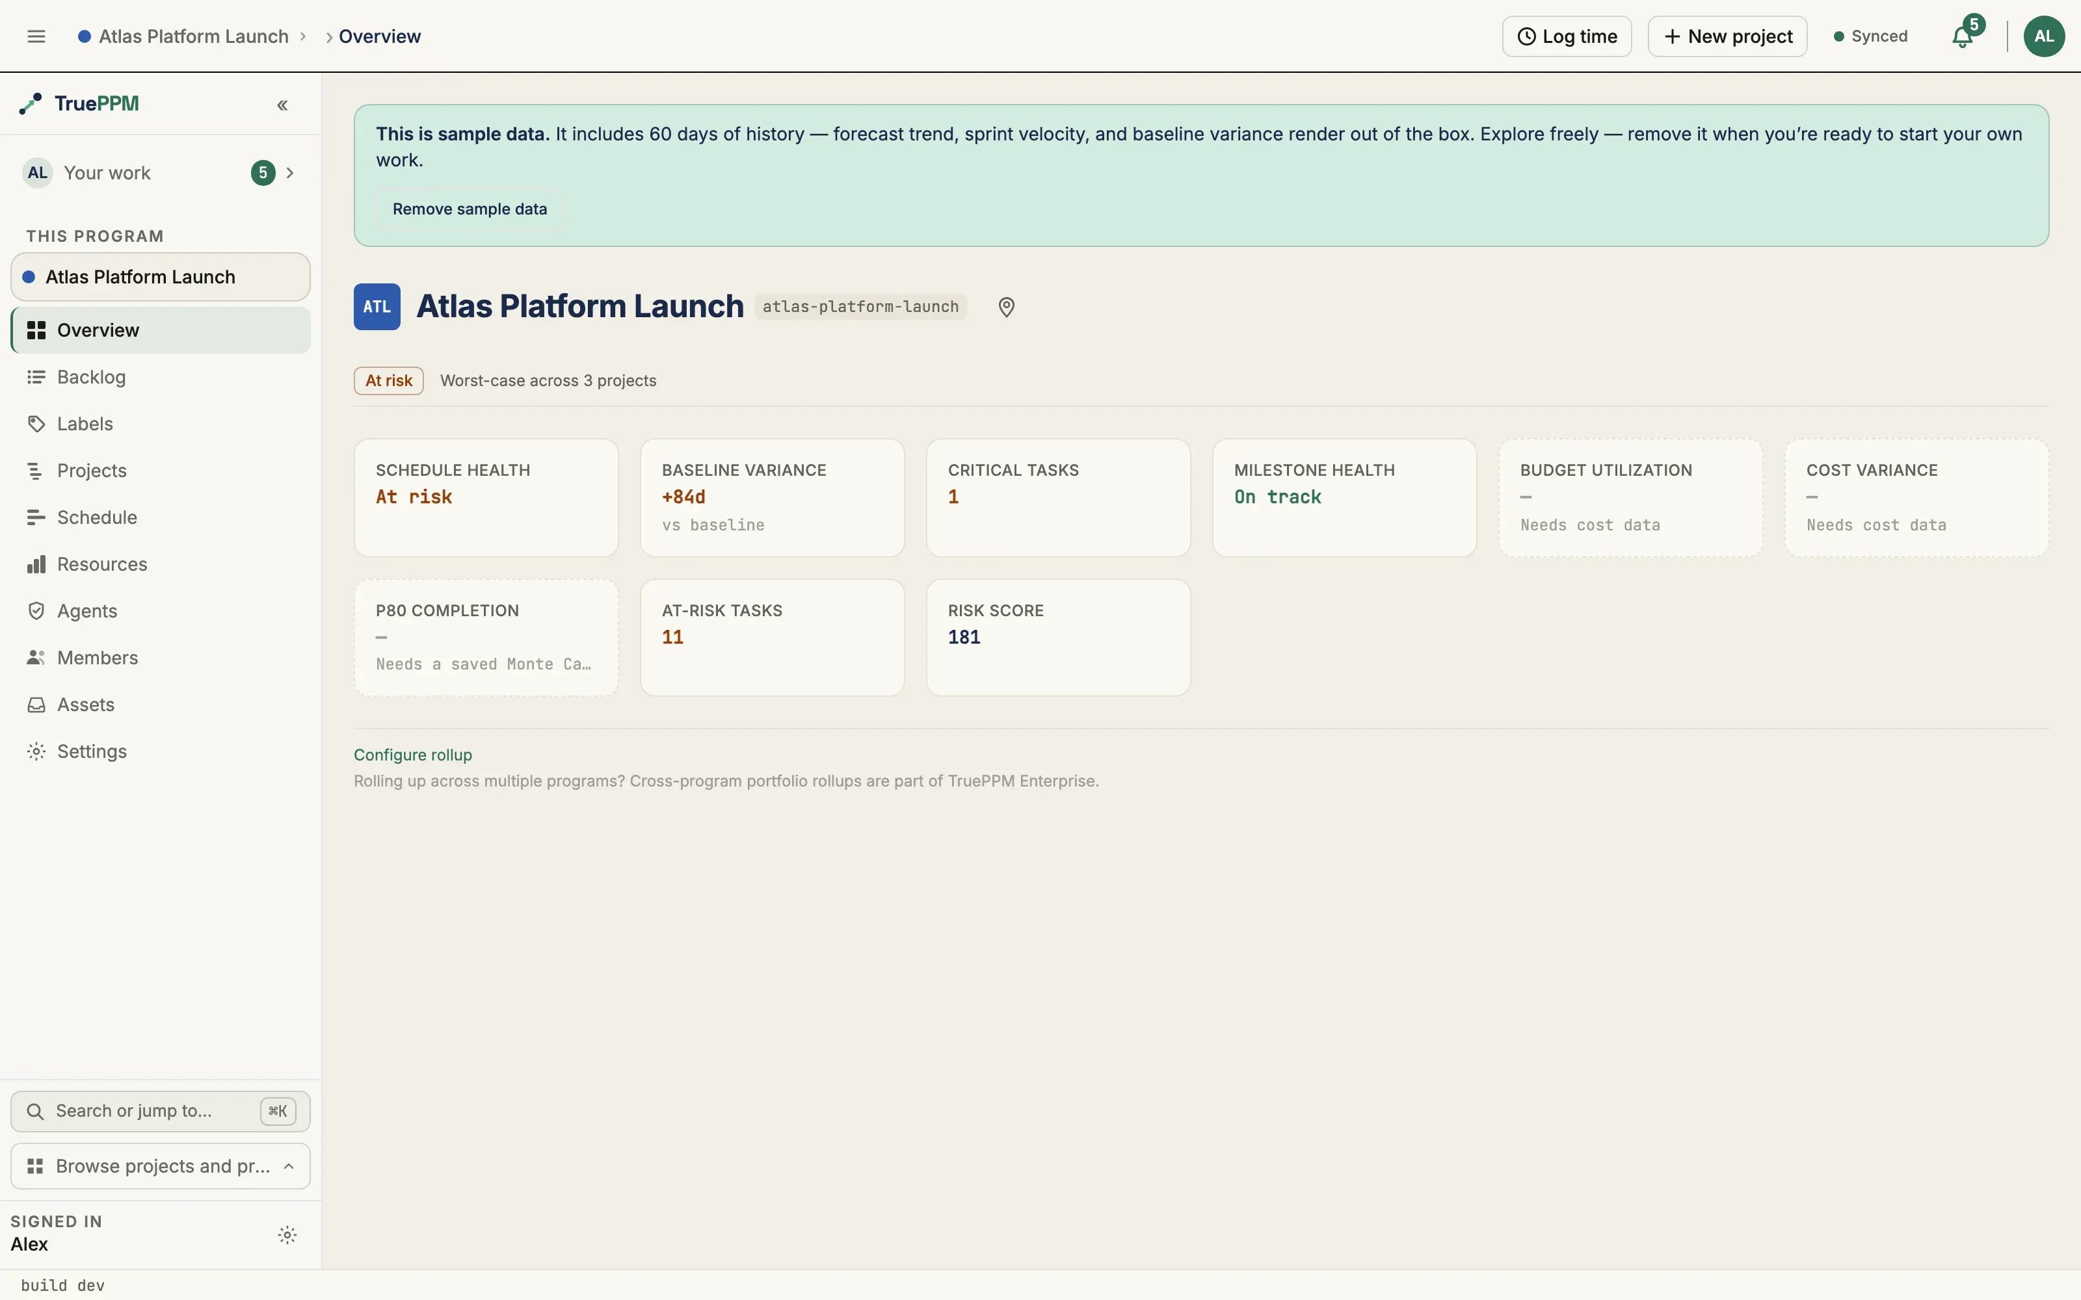Click Remove sample data button
2081x1300 pixels.
coord(470,209)
